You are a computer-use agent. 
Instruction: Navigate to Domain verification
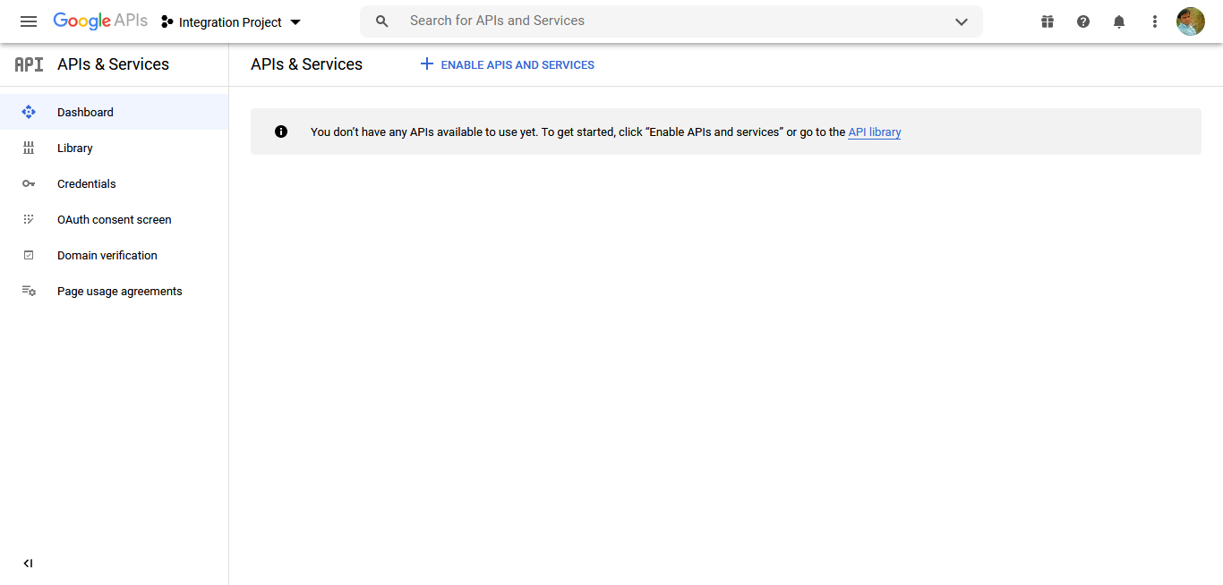107,255
